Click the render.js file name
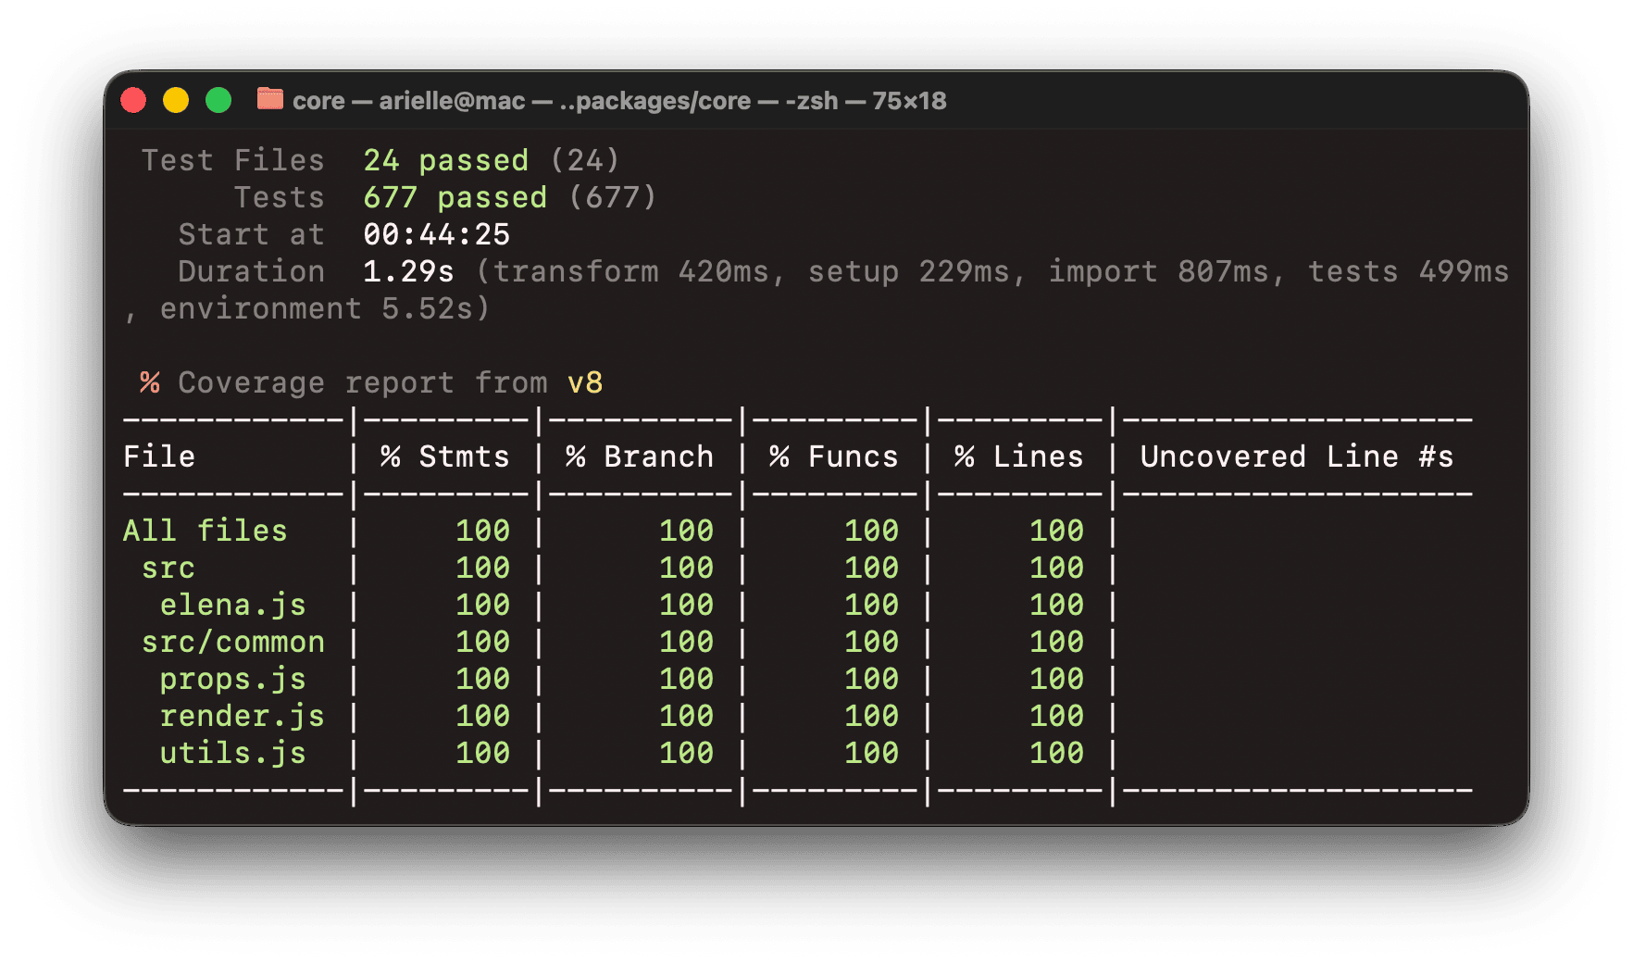Image resolution: width=1633 pixels, height=963 pixels. pyautogui.click(x=242, y=716)
